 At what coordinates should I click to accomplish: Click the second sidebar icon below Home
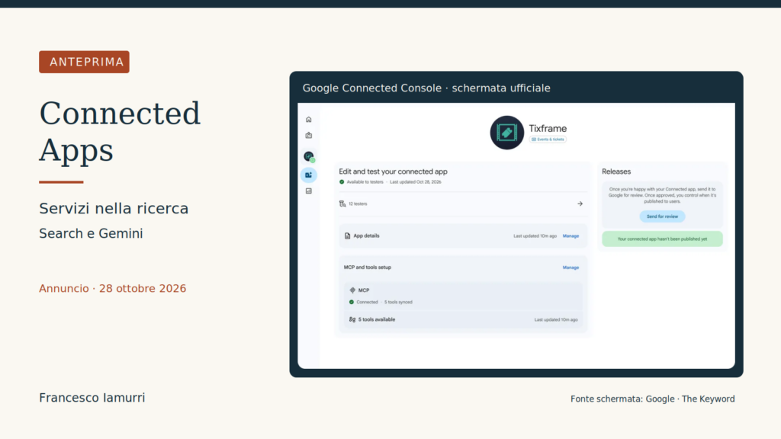(x=308, y=136)
